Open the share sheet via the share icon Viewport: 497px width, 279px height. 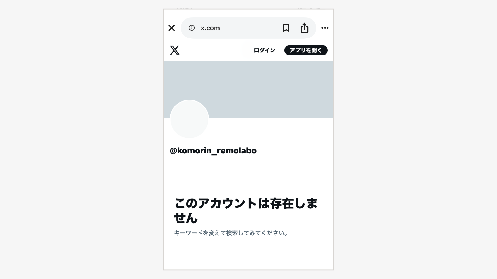304,28
